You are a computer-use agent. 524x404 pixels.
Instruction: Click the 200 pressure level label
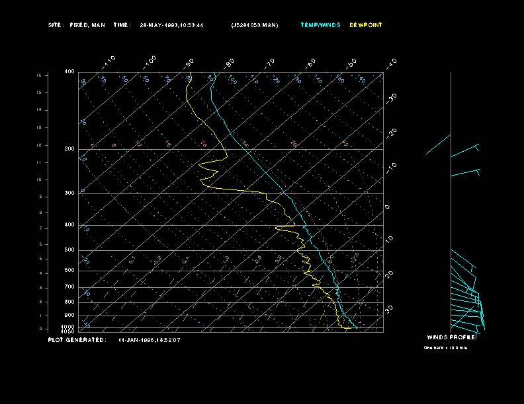click(69, 149)
